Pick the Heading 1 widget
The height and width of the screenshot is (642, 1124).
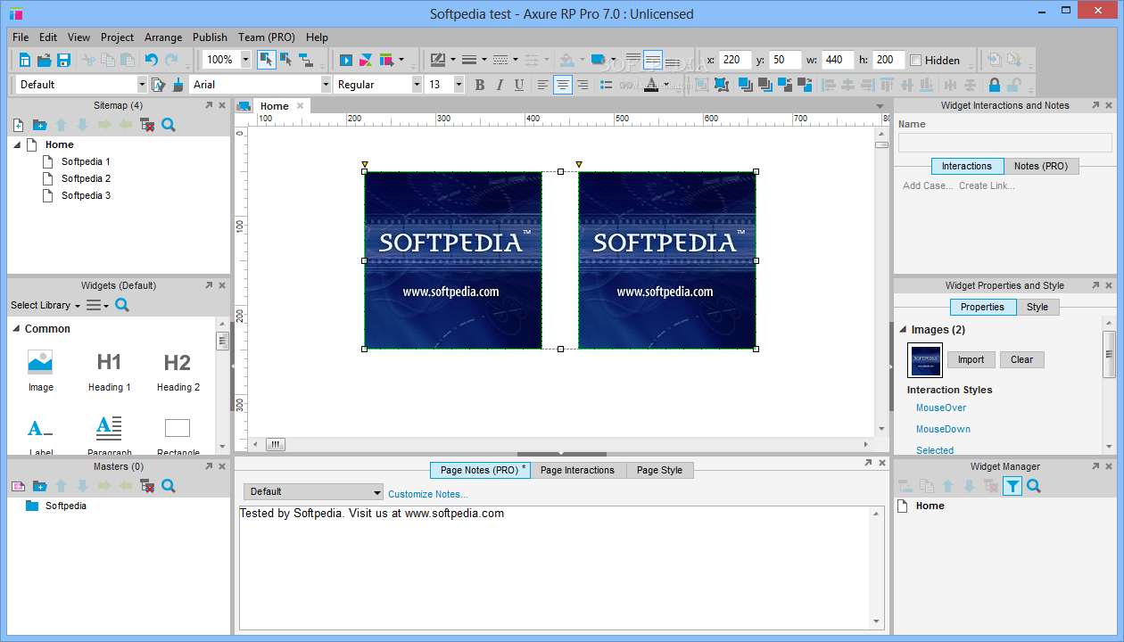tap(109, 370)
